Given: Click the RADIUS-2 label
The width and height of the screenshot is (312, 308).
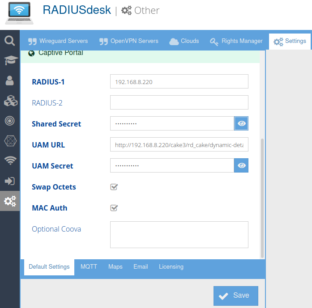Looking at the screenshot, I should (x=47, y=103).
